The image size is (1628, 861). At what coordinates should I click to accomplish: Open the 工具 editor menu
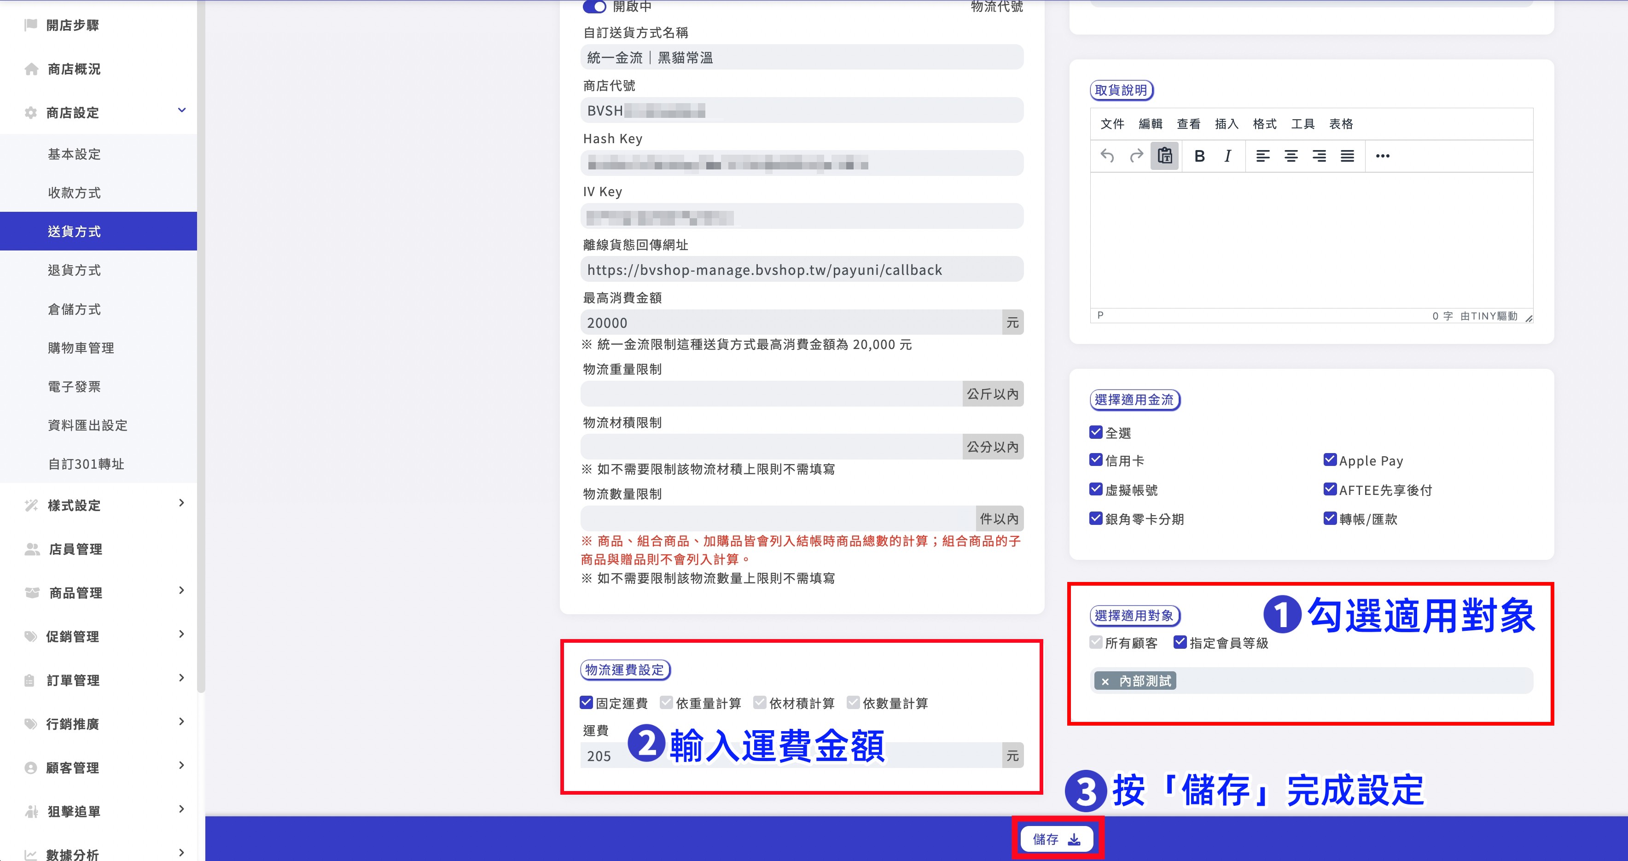click(x=1303, y=124)
